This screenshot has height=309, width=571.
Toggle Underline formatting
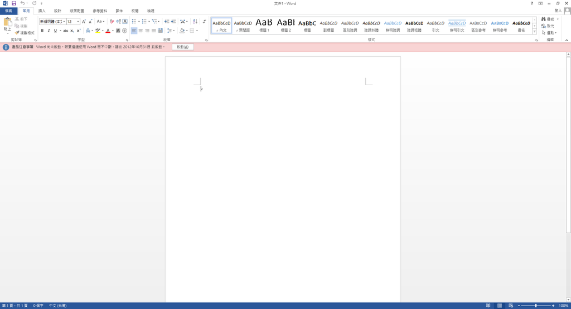(x=55, y=31)
